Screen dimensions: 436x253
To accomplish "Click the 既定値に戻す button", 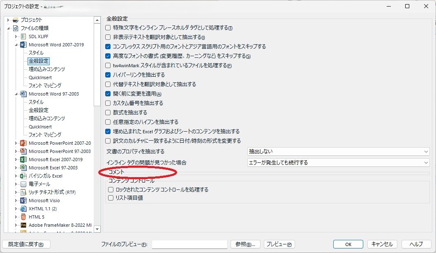I will coord(26,244).
